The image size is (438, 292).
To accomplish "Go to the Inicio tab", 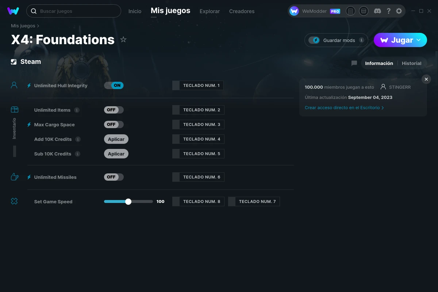I will point(135,11).
